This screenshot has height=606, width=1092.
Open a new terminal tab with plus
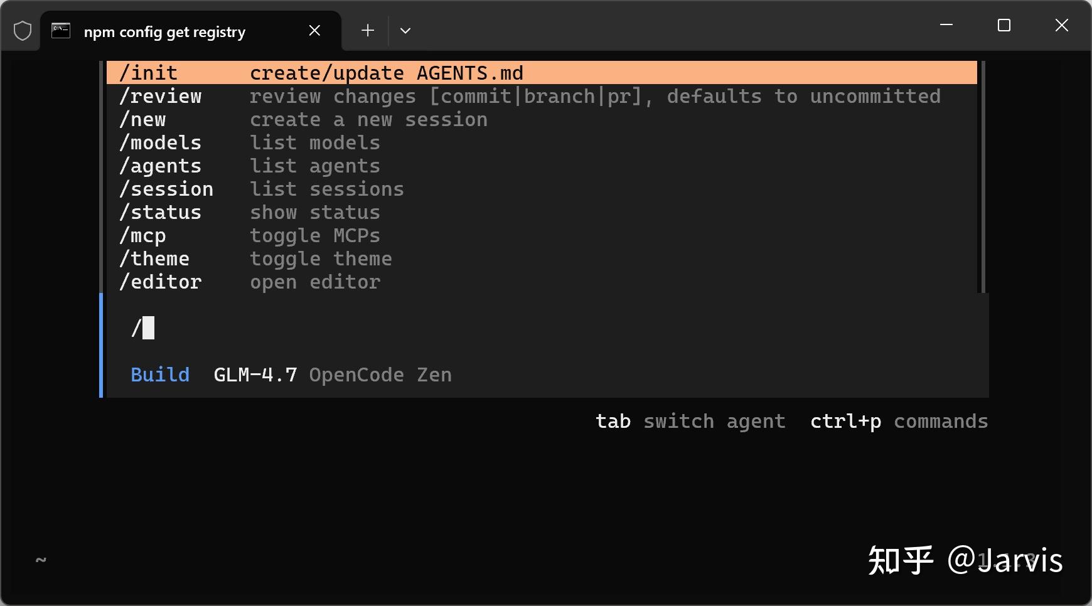point(368,30)
